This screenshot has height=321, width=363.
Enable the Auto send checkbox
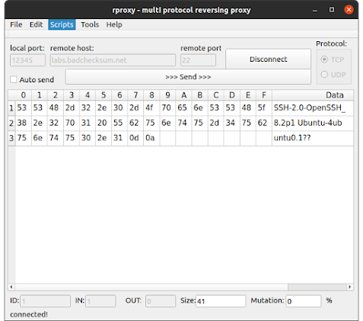[x=14, y=79]
